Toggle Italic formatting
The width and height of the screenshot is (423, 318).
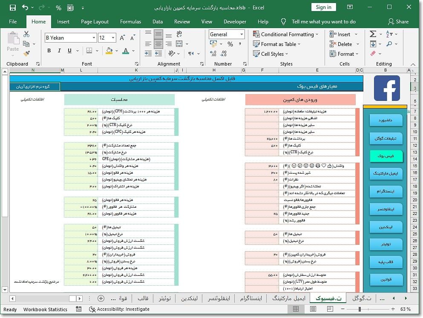coord(59,50)
